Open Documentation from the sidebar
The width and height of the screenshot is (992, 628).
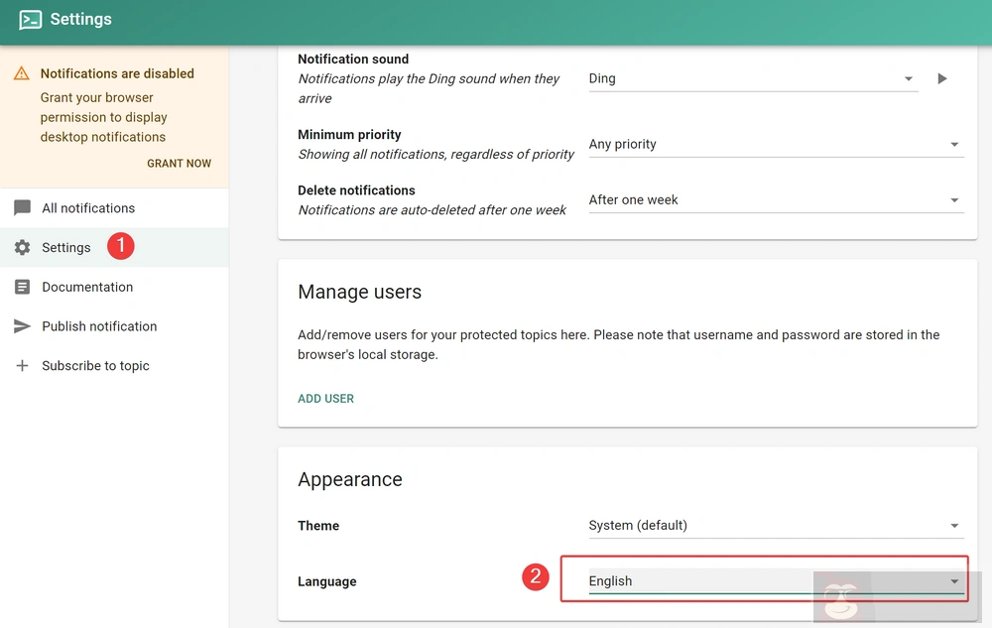pyautogui.click(x=87, y=287)
